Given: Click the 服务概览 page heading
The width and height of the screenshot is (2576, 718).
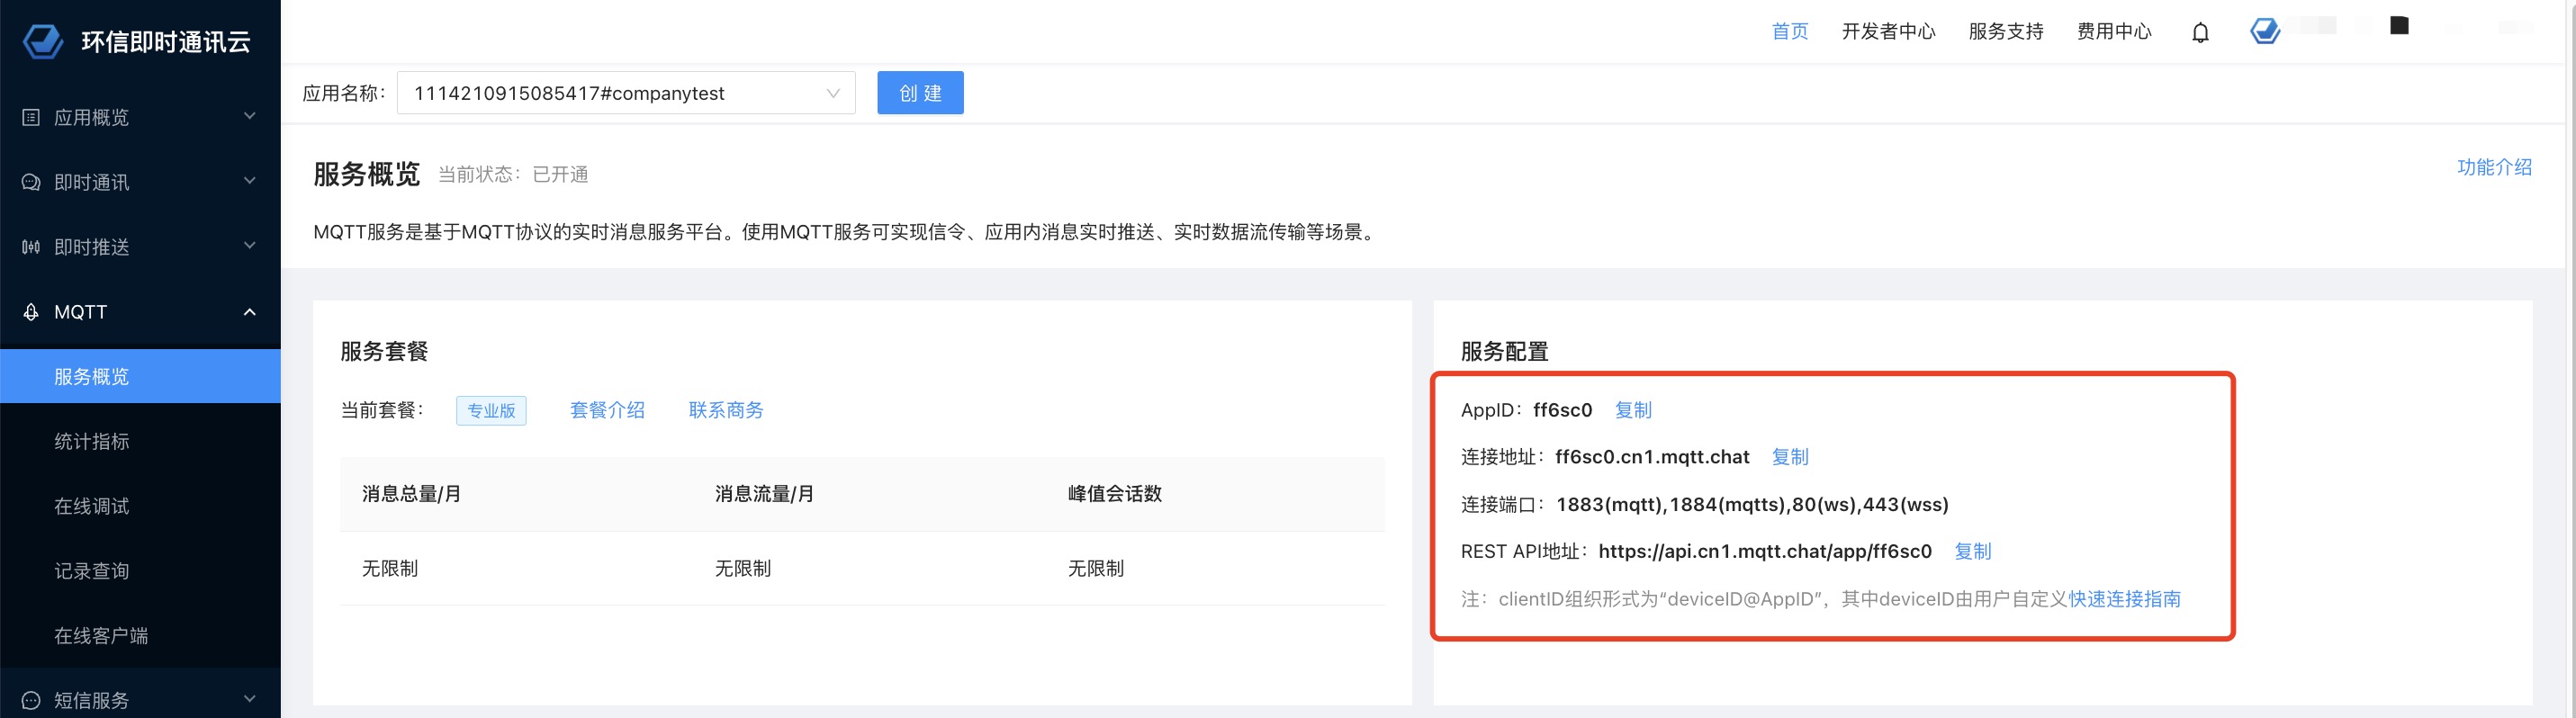Looking at the screenshot, I should pyautogui.click(x=366, y=173).
